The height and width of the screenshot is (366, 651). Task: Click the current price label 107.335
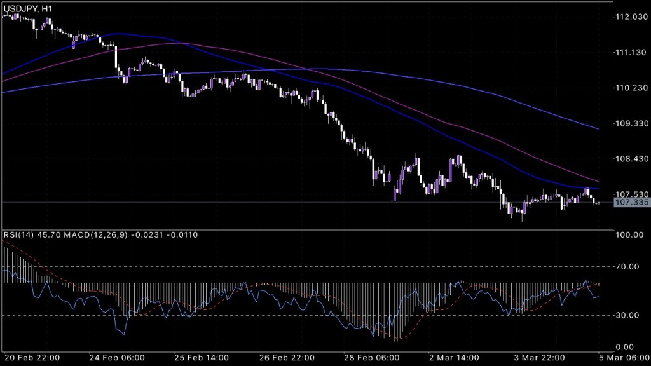click(629, 202)
